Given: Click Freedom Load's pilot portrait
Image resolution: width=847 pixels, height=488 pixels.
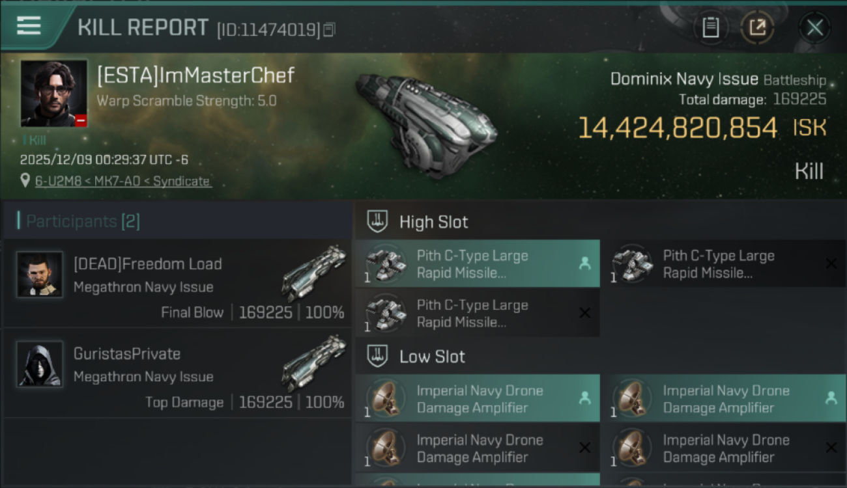Looking at the screenshot, I should tap(40, 275).
